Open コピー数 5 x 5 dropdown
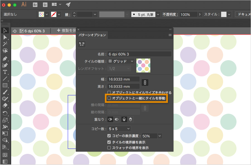Screen dimensions: 251x165 pos(119,129)
